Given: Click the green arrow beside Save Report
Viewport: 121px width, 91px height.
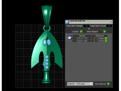Looking at the screenshot, I should (x=105, y=32).
